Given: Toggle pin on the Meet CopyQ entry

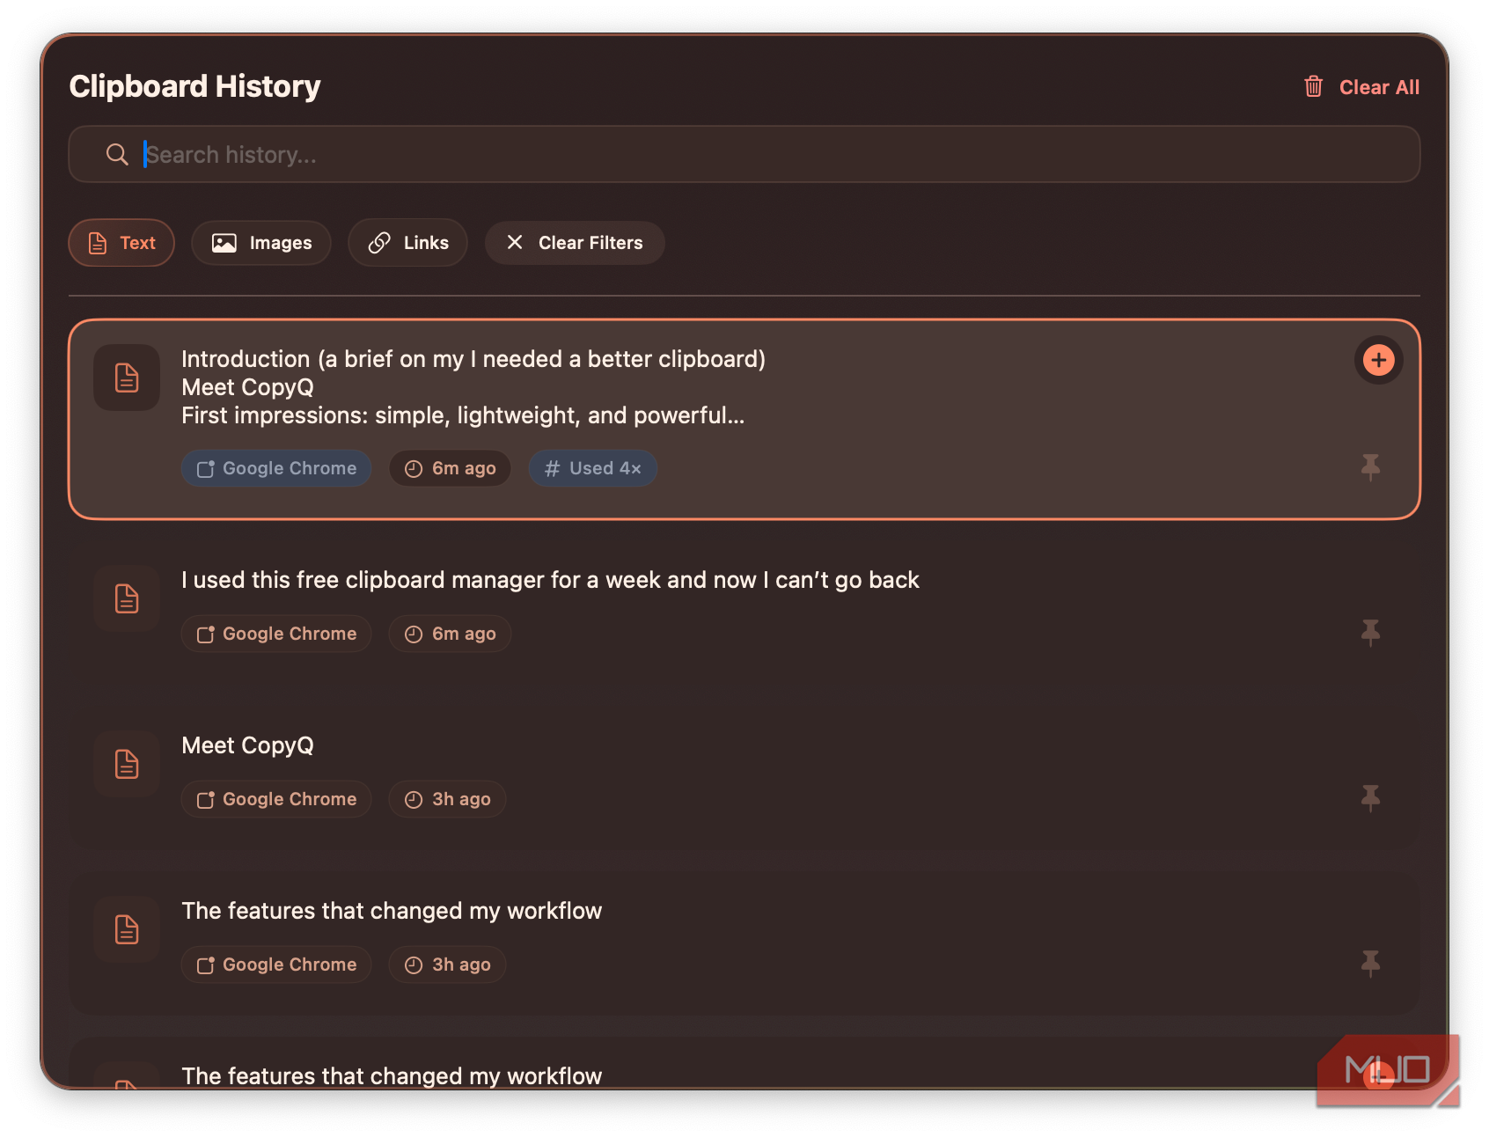Looking at the screenshot, I should [x=1370, y=797].
